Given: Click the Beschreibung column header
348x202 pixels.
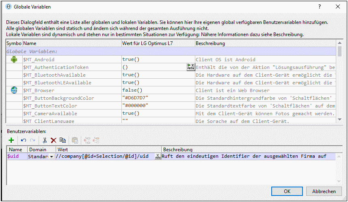Looking at the screenshot, I should pyautogui.click(x=210, y=43).
